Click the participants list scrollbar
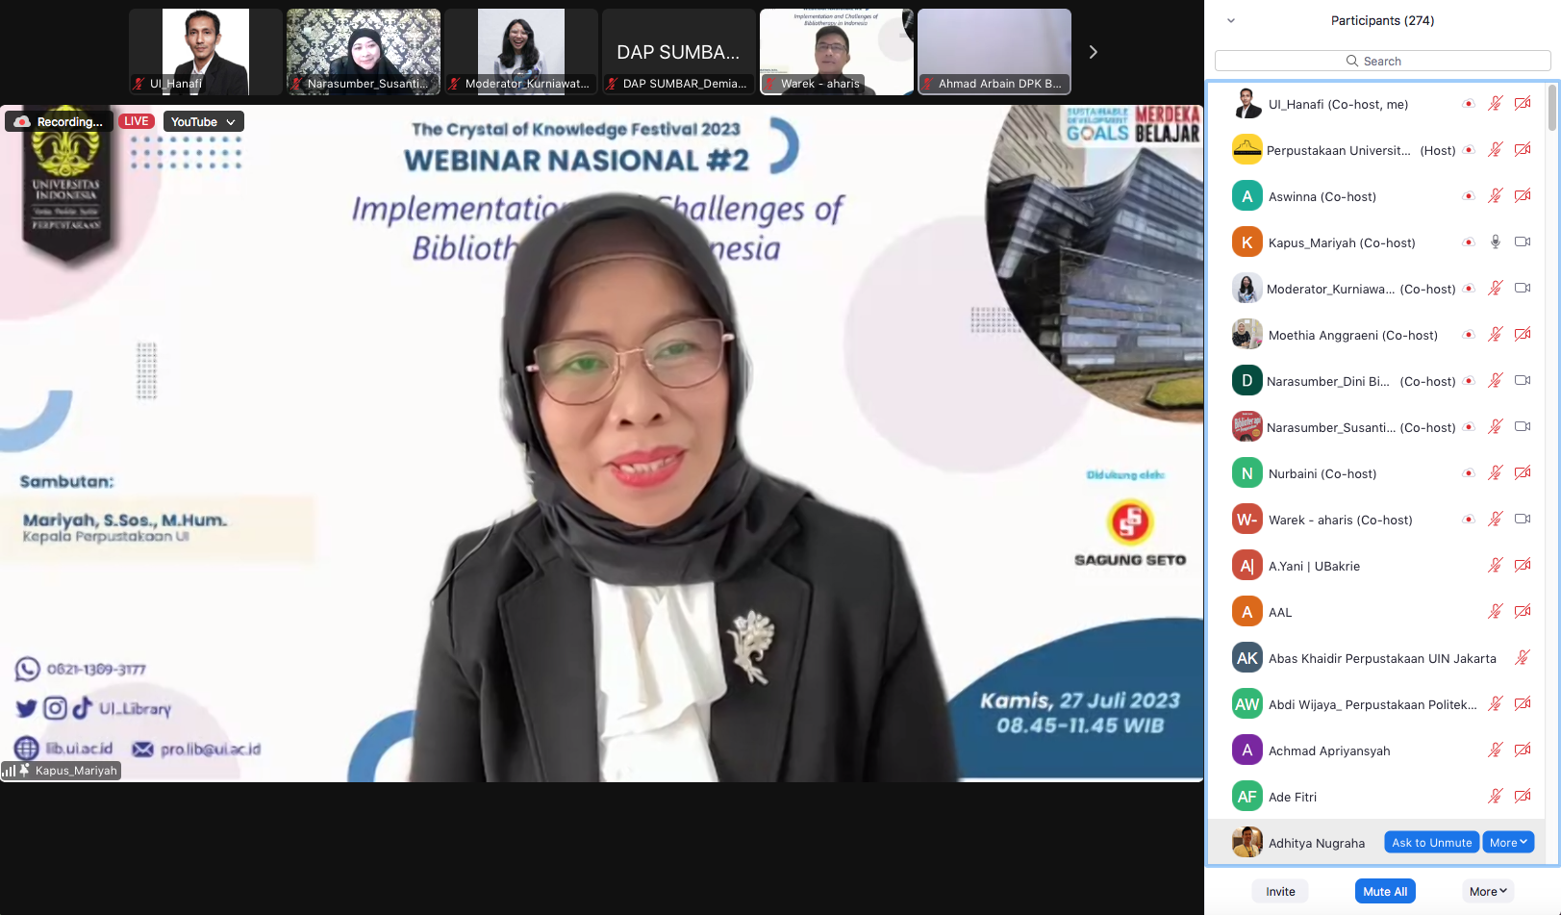 coord(1551,108)
